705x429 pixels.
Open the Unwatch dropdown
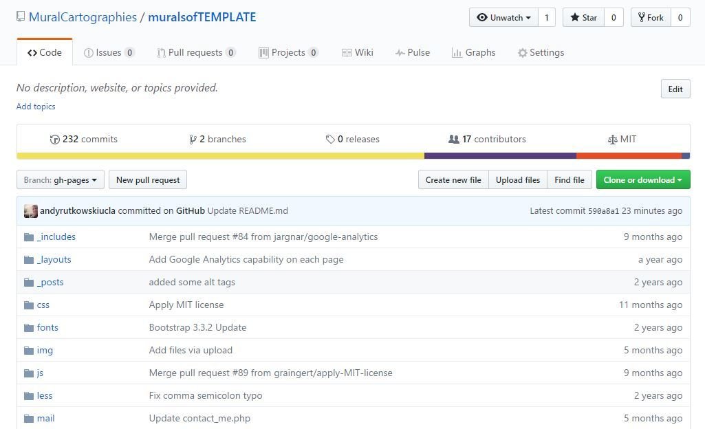(503, 17)
